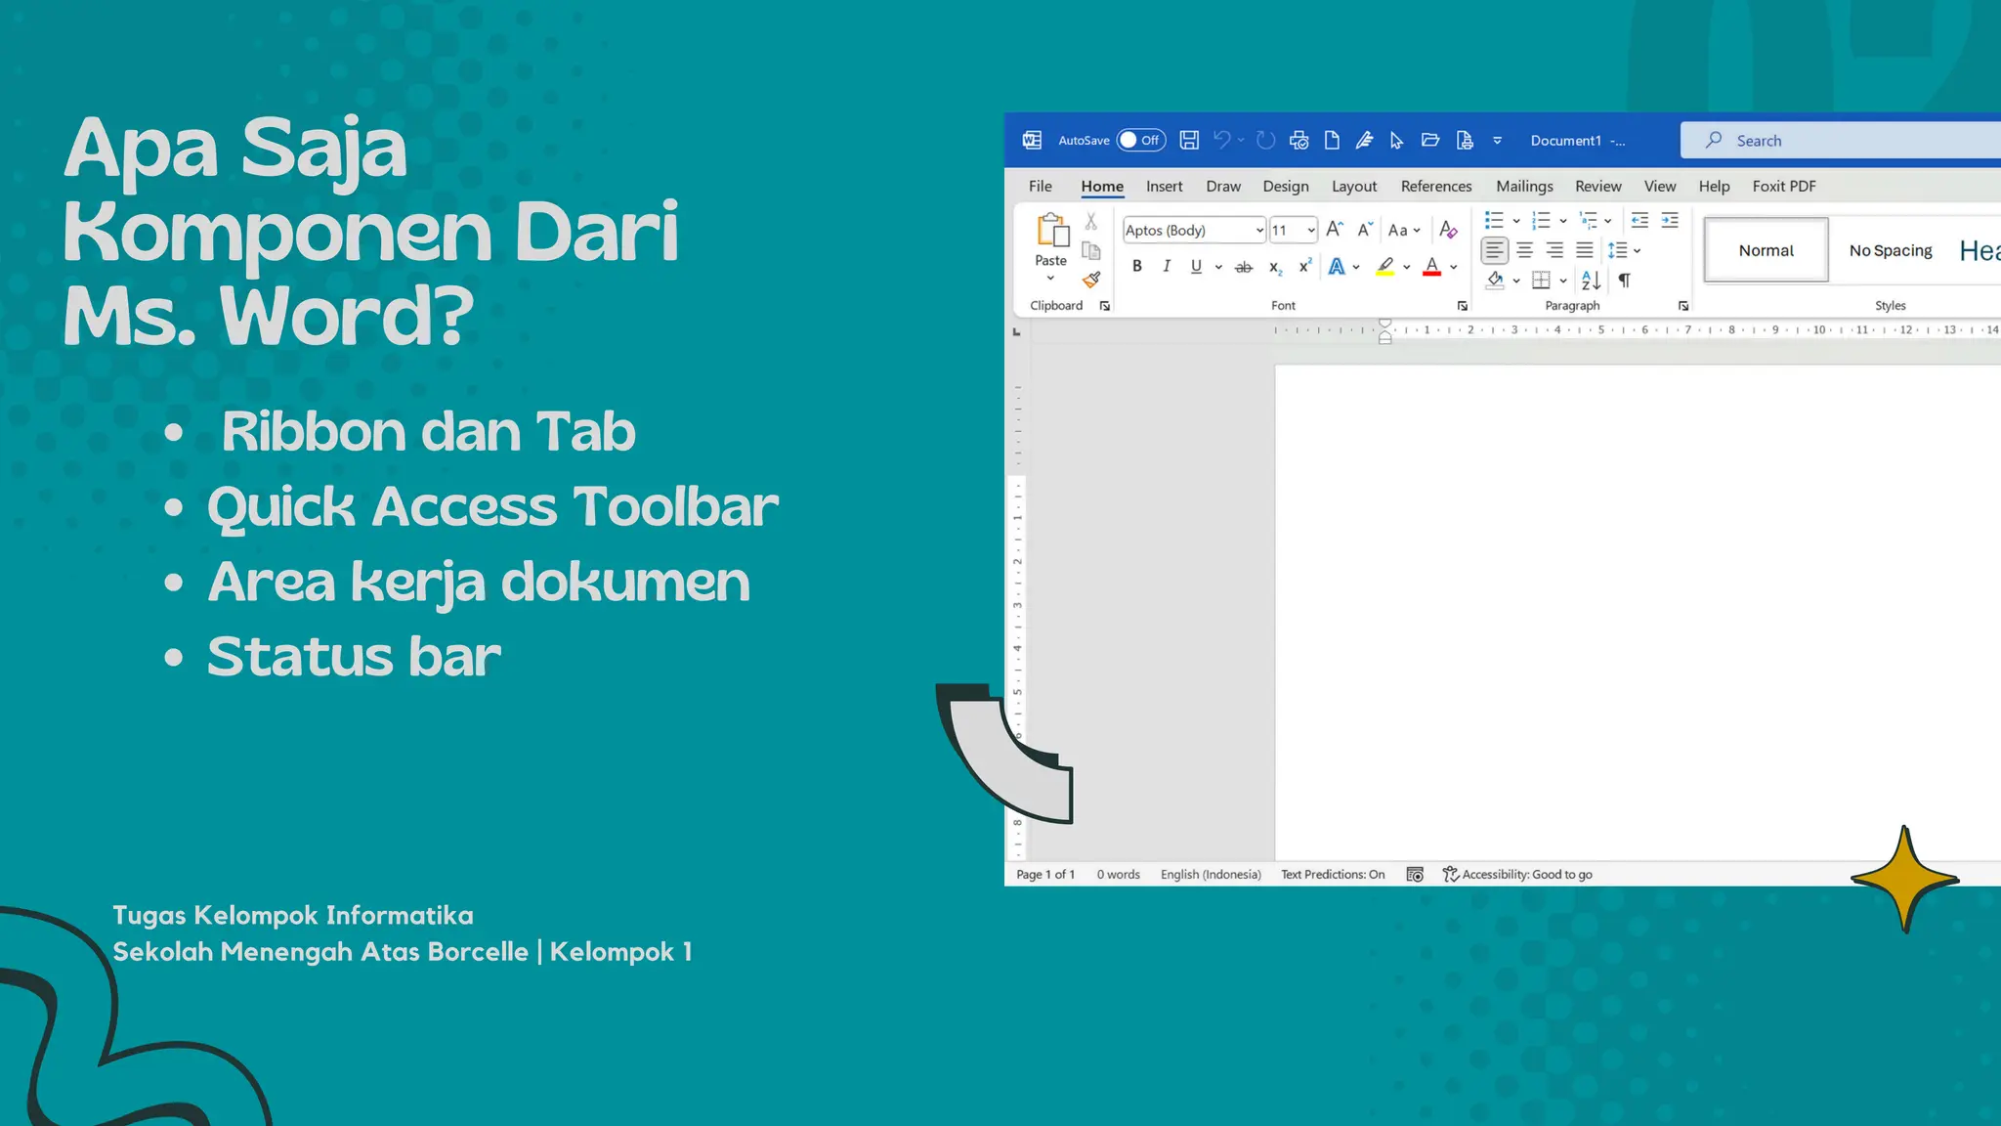
Task: Switch to the Insert tab
Action: coord(1164,186)
